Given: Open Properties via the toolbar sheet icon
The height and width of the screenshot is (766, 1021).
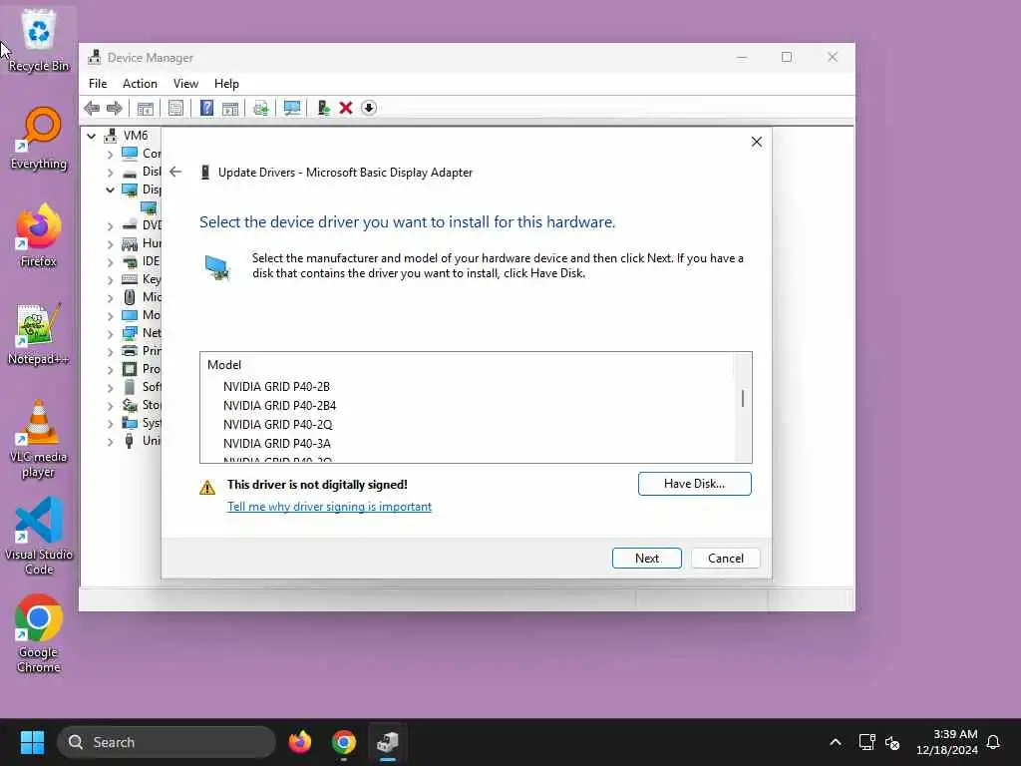Looking at the screenshot, I should (175, 108).
